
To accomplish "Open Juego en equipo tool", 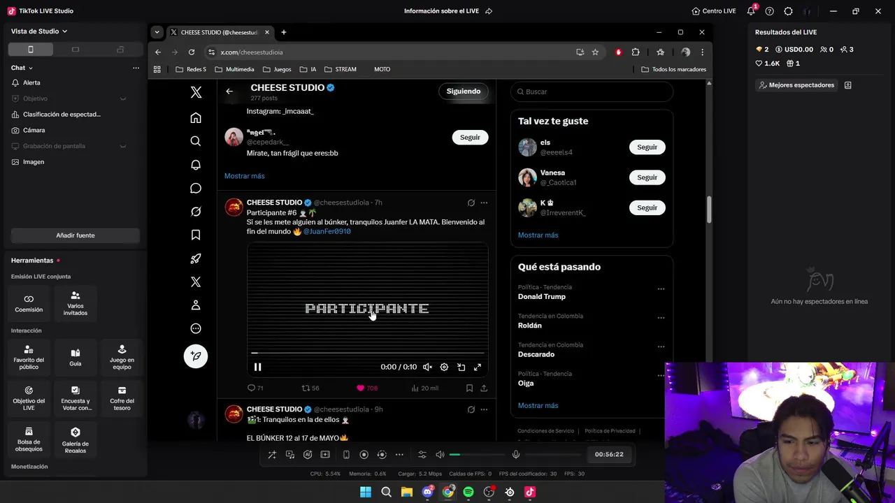I will tap(122, 356).
